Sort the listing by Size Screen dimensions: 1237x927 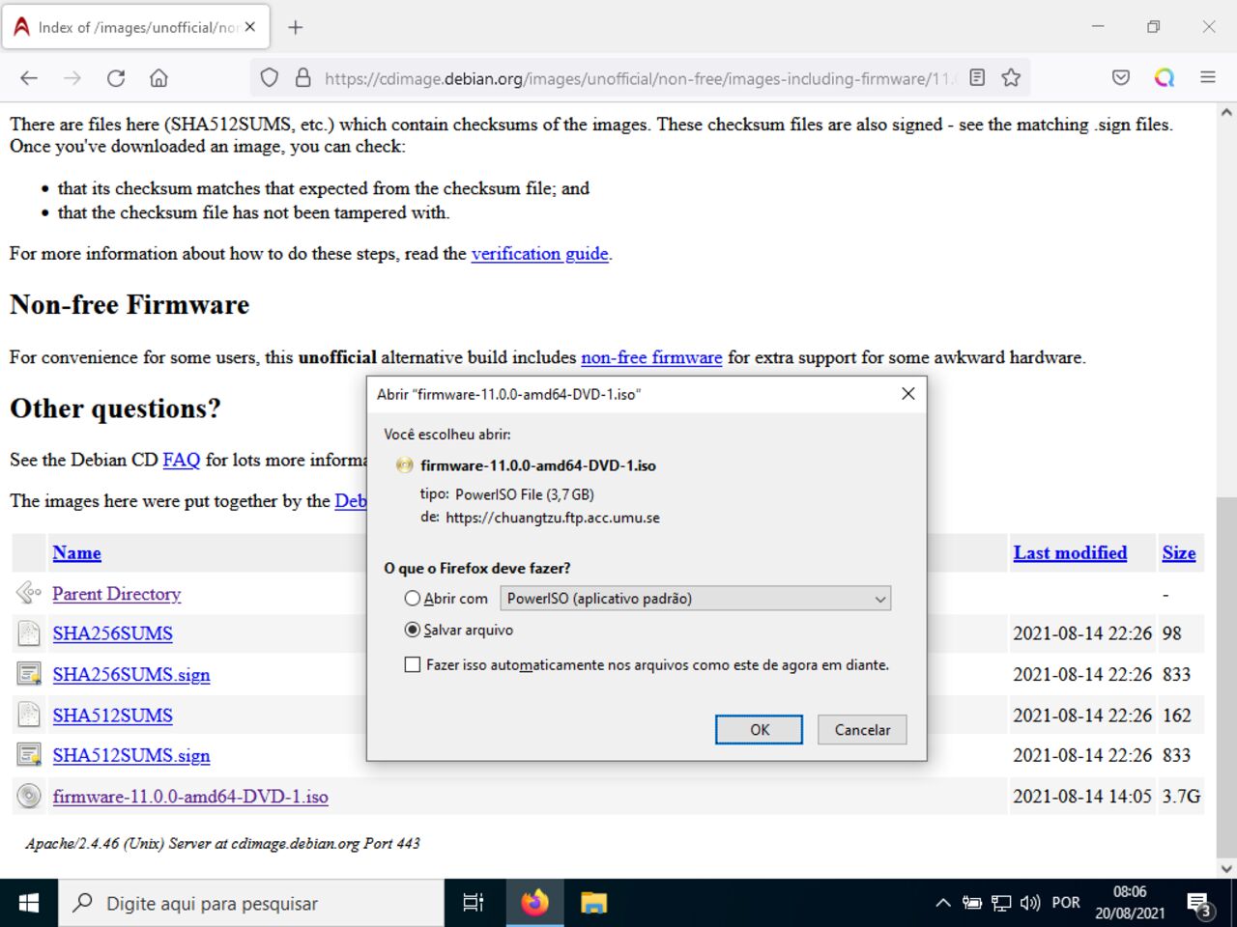(1179, 553)
